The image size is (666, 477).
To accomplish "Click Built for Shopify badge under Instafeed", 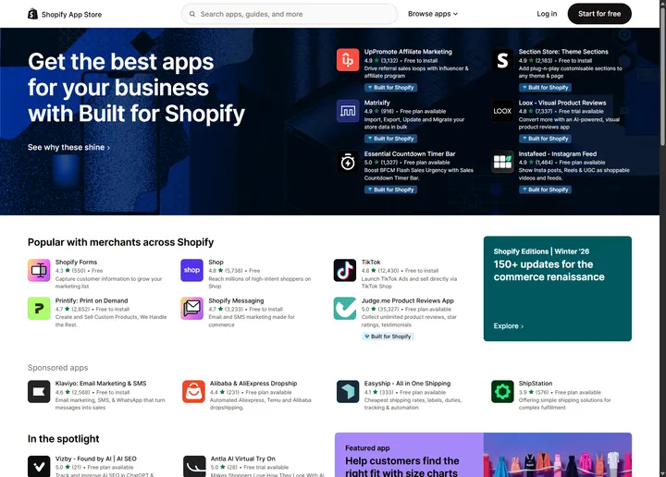I will 545,190.
